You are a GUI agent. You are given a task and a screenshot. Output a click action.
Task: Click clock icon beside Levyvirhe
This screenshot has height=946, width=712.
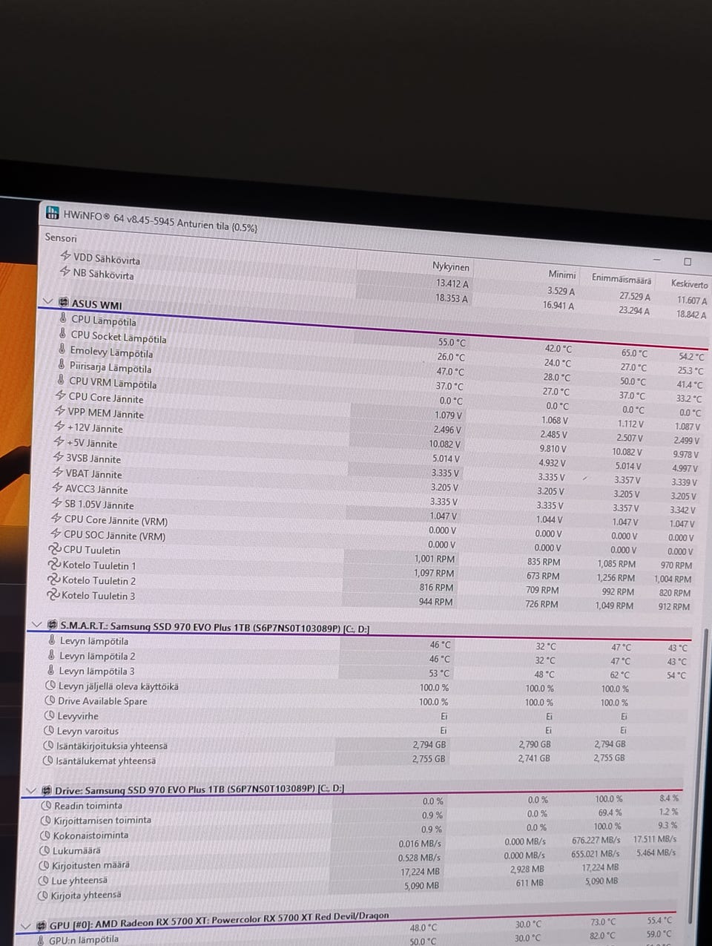[x=50, y=715]
